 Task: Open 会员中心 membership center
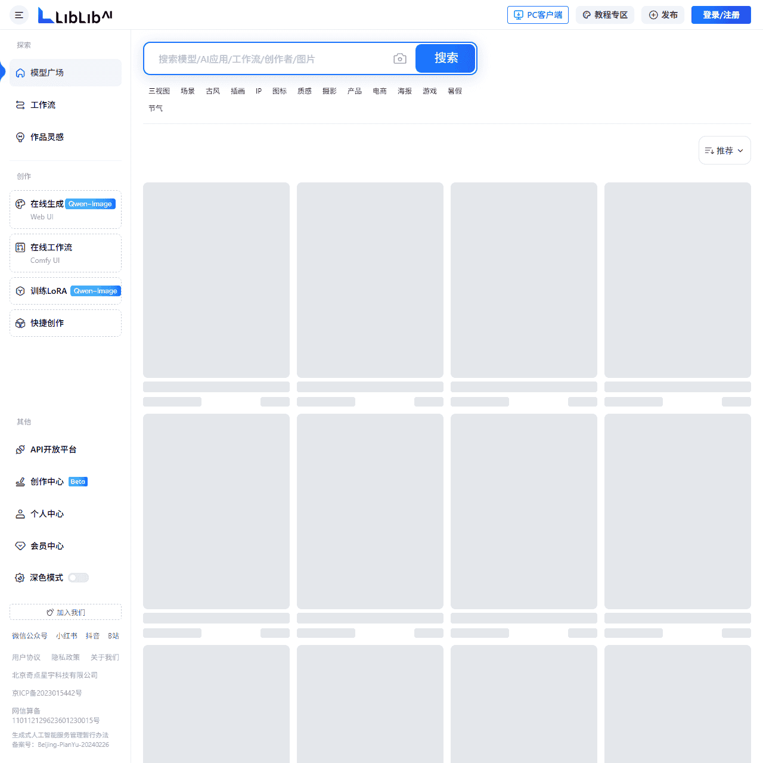[20, 545]
